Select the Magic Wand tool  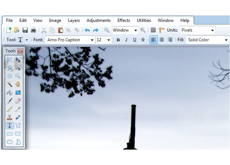tap(10, 84)
